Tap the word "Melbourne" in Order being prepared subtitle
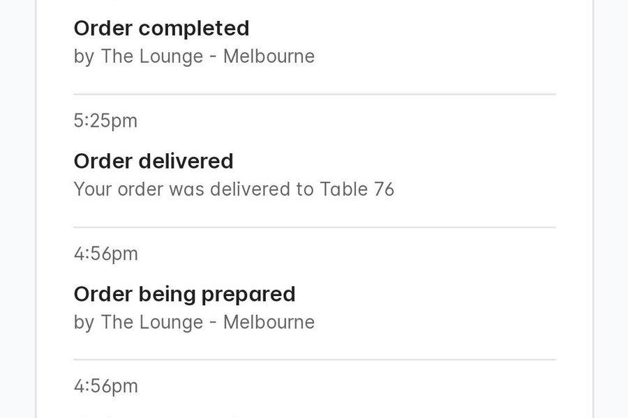 point(269,322)
